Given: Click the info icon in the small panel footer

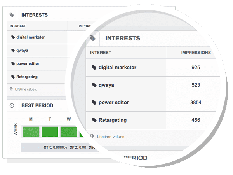Looking at the screenshot, I should click(x=11, y=89).
